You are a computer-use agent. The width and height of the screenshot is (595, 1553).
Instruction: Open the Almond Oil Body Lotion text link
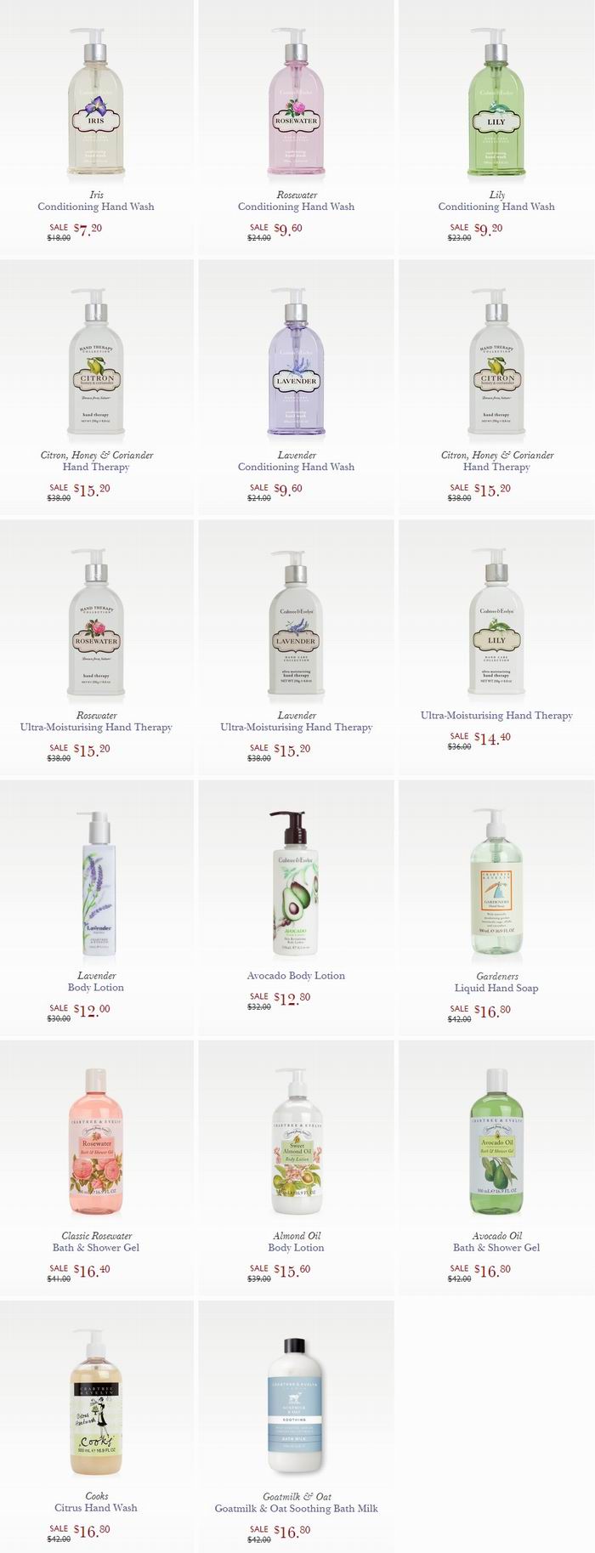tap(296, 1242)
